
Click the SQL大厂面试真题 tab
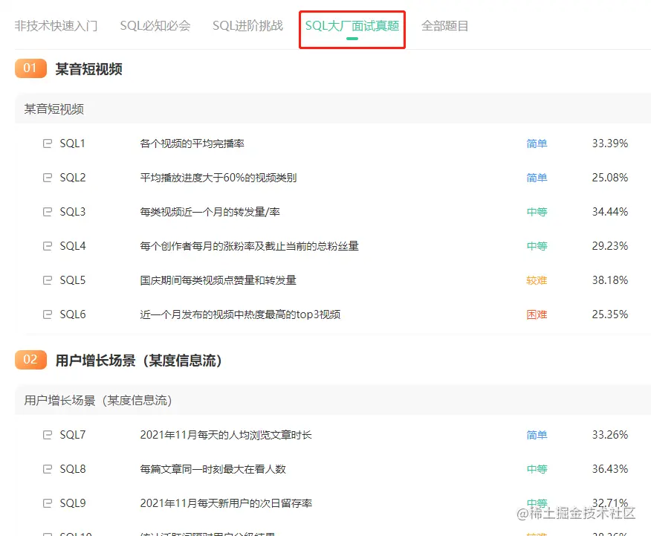coord(352,26)
